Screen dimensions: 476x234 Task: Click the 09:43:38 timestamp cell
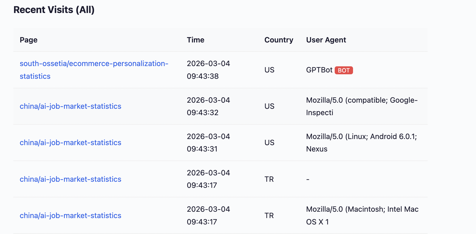pos(208,70)
